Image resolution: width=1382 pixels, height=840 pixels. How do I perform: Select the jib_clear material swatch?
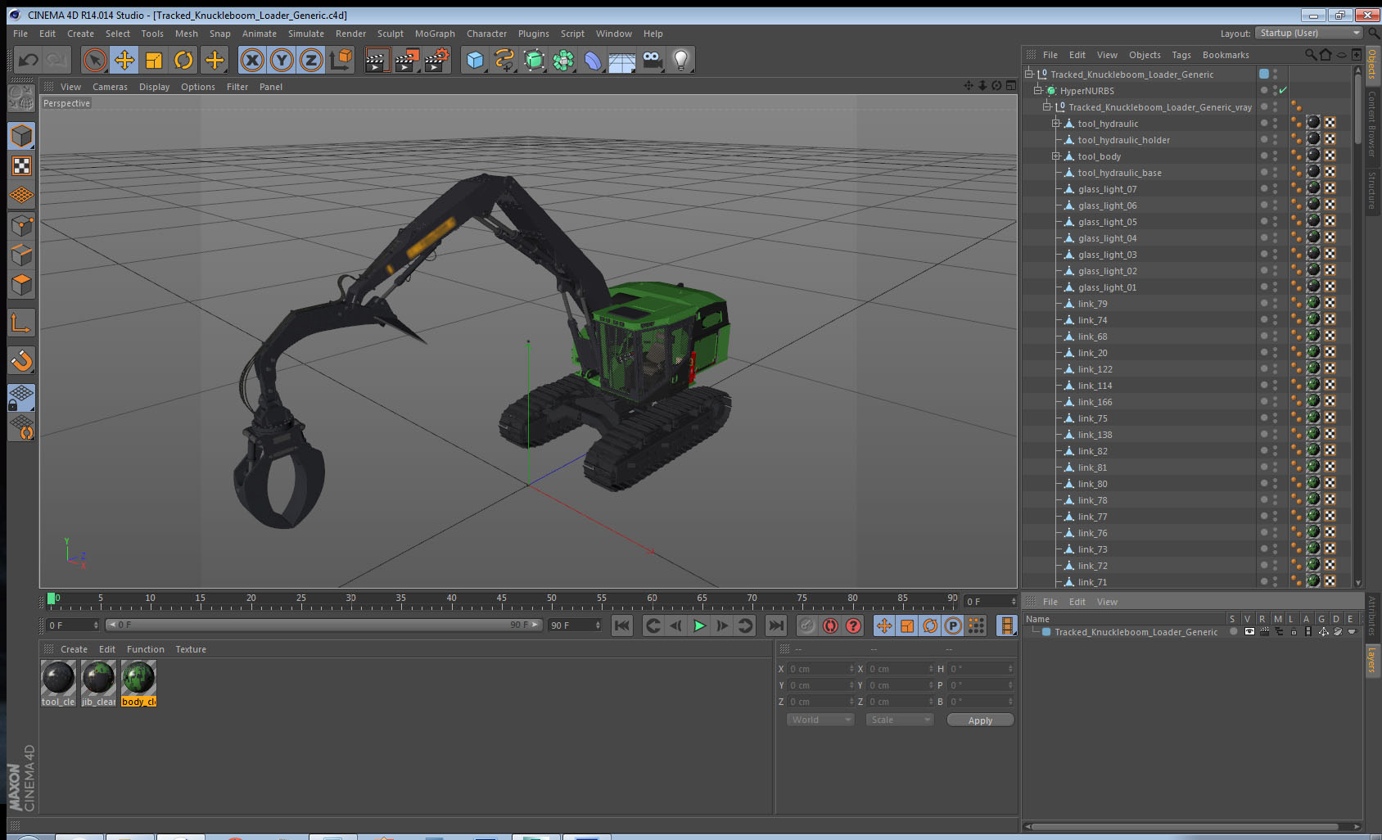pos(98,684)
